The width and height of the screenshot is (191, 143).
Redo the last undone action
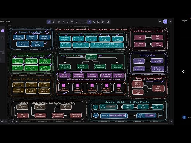(x=6, y=122)
